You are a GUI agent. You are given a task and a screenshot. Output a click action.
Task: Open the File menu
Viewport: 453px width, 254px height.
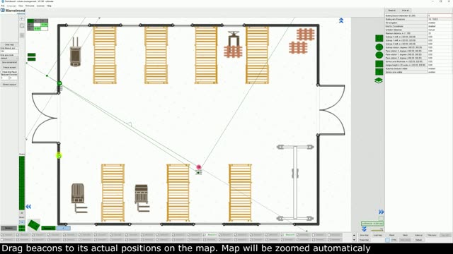3,6
